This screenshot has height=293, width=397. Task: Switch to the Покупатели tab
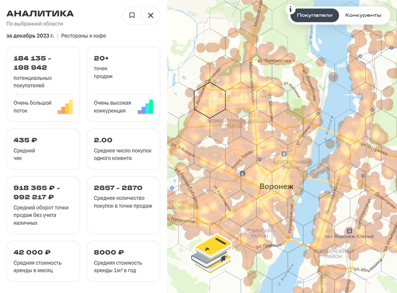315,15
